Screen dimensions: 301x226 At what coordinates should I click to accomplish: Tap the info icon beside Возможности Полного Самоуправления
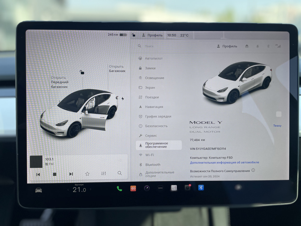click(253, 170)
